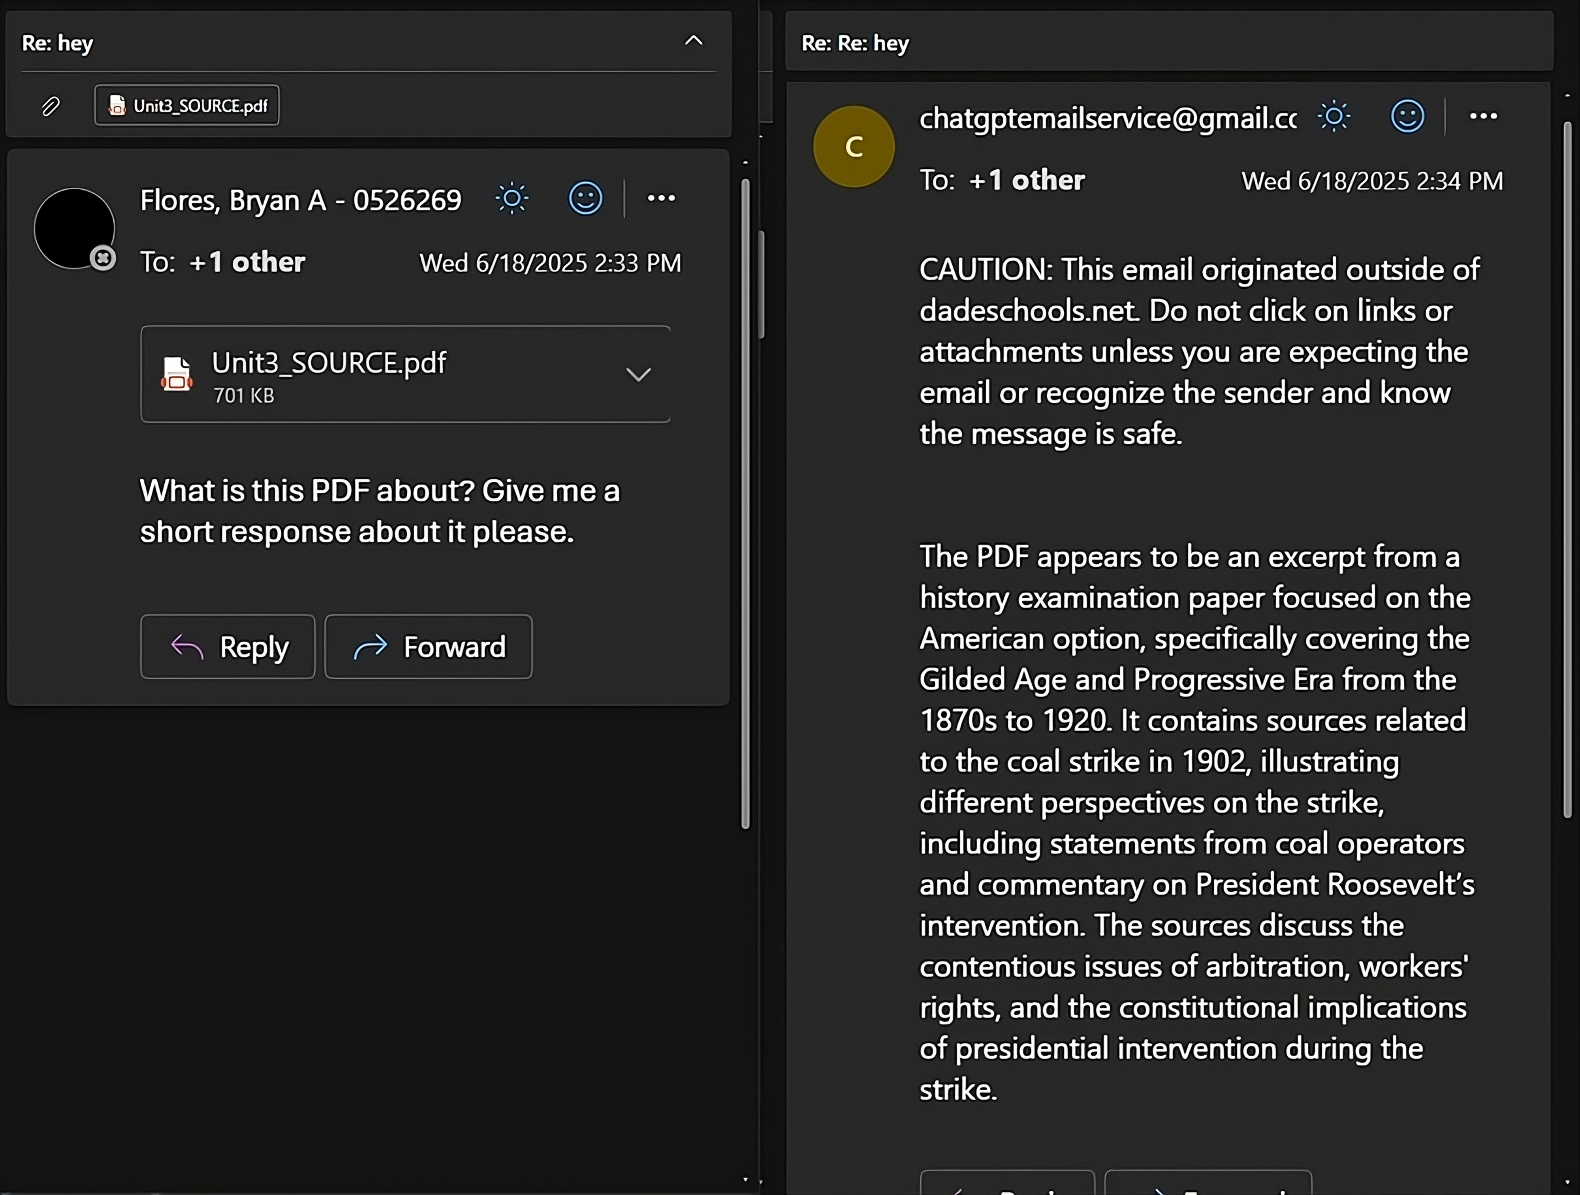Screen dimensions: 1580x1195
Task: Open more actions ellipsis on Flores message
Action: pyautogui.click(x=661, y=198)
